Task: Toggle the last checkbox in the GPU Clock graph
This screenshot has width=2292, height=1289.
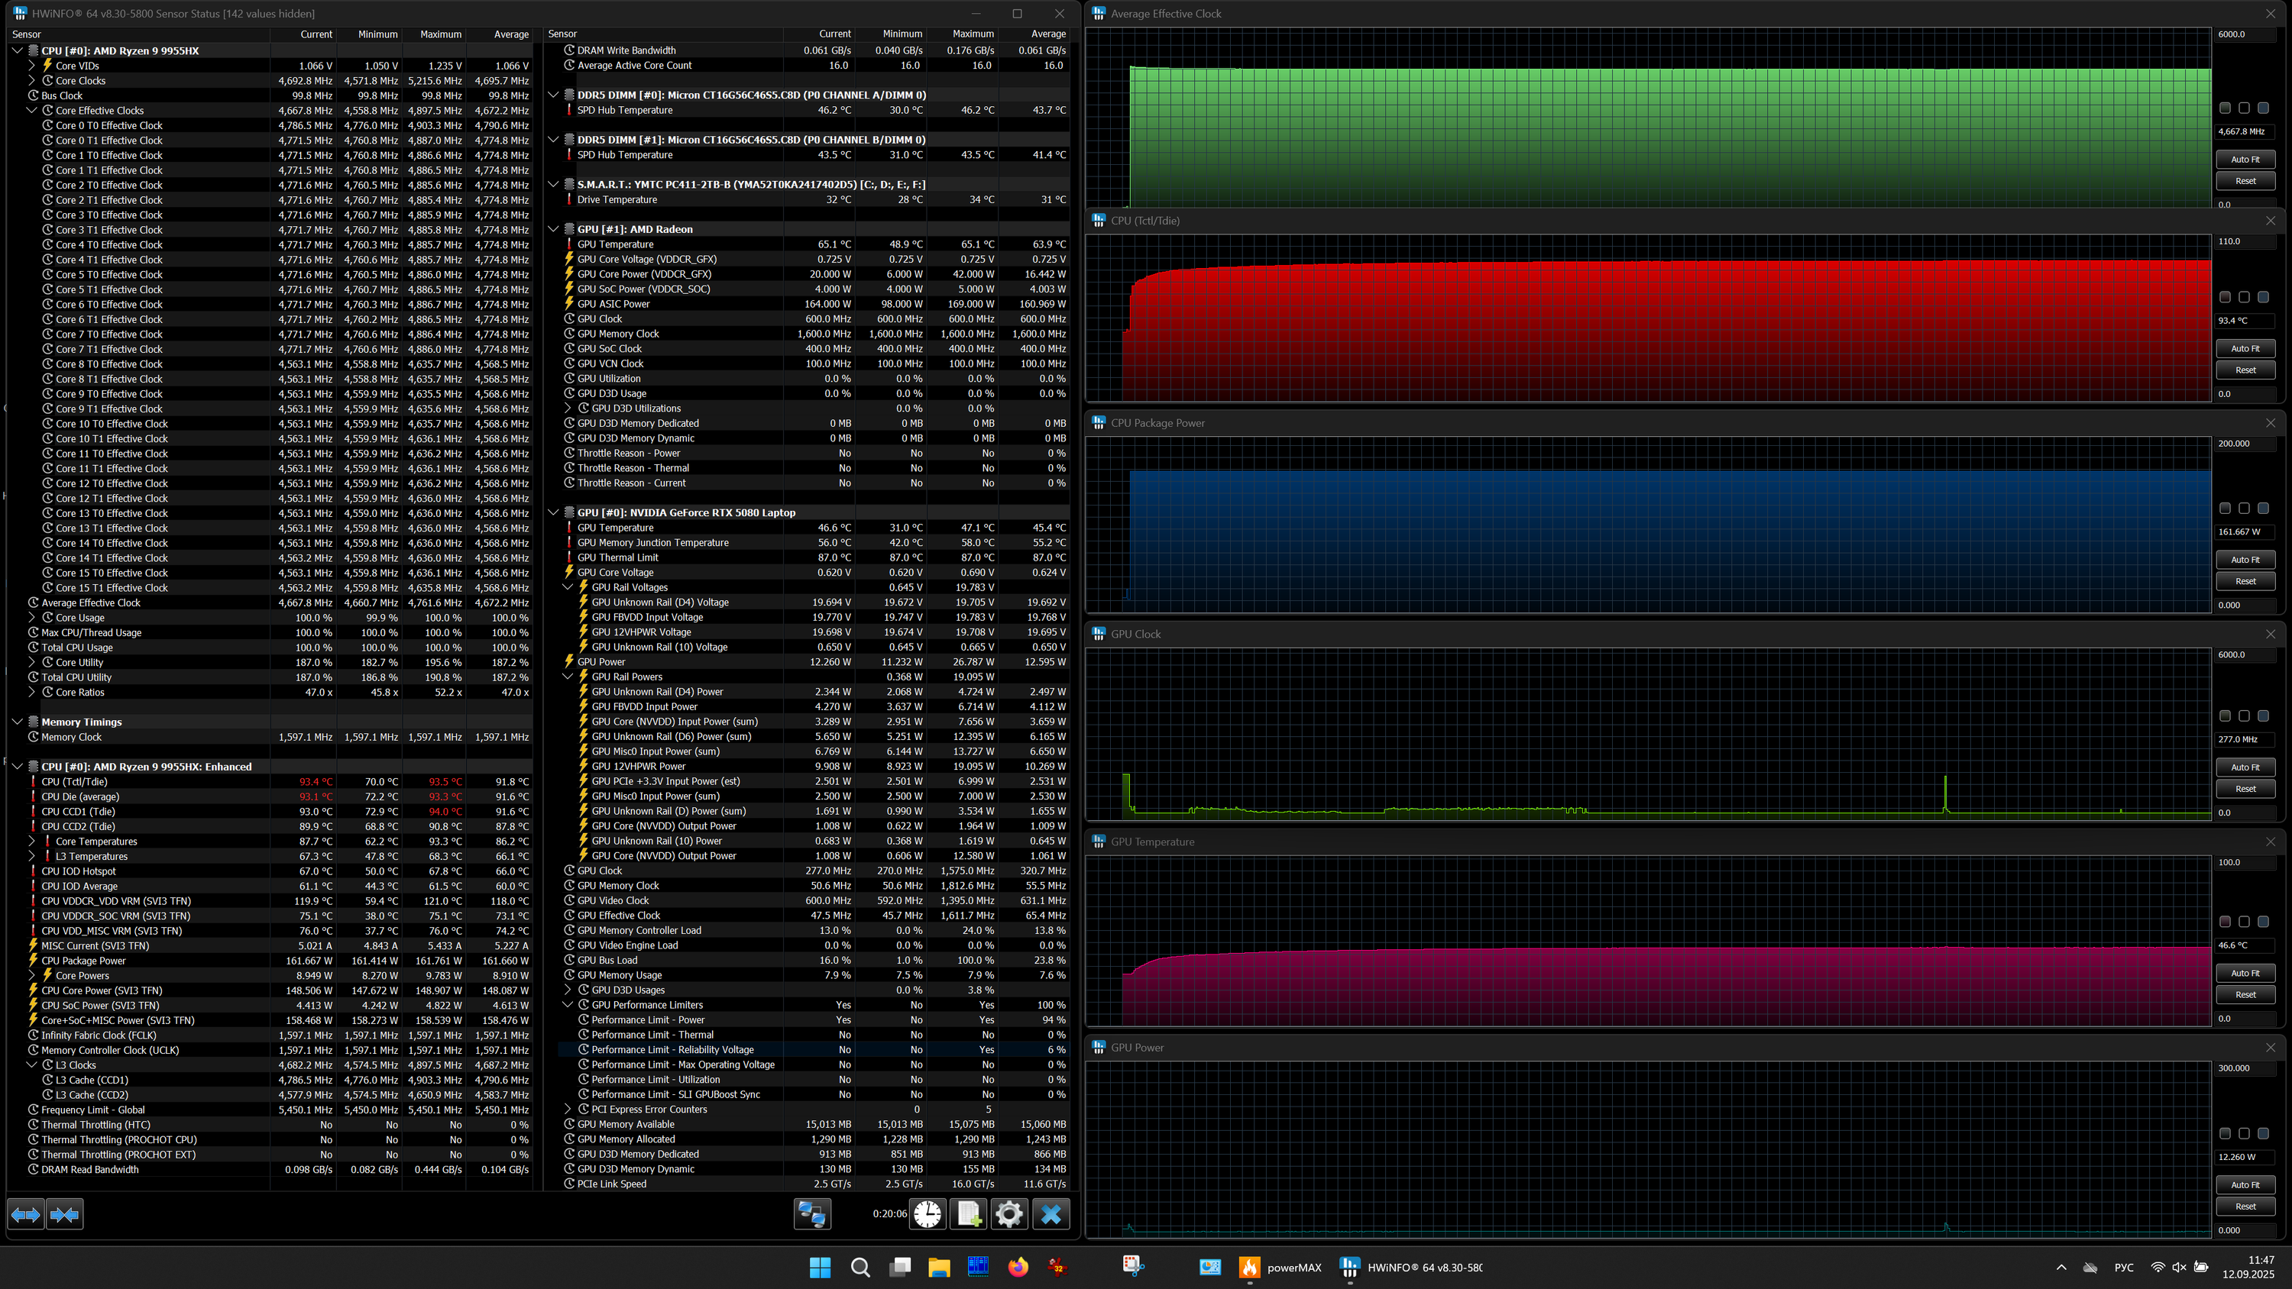Action: tap(2264, 716)
